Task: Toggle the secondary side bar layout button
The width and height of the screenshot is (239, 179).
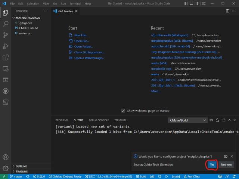Action: (196, 3)
